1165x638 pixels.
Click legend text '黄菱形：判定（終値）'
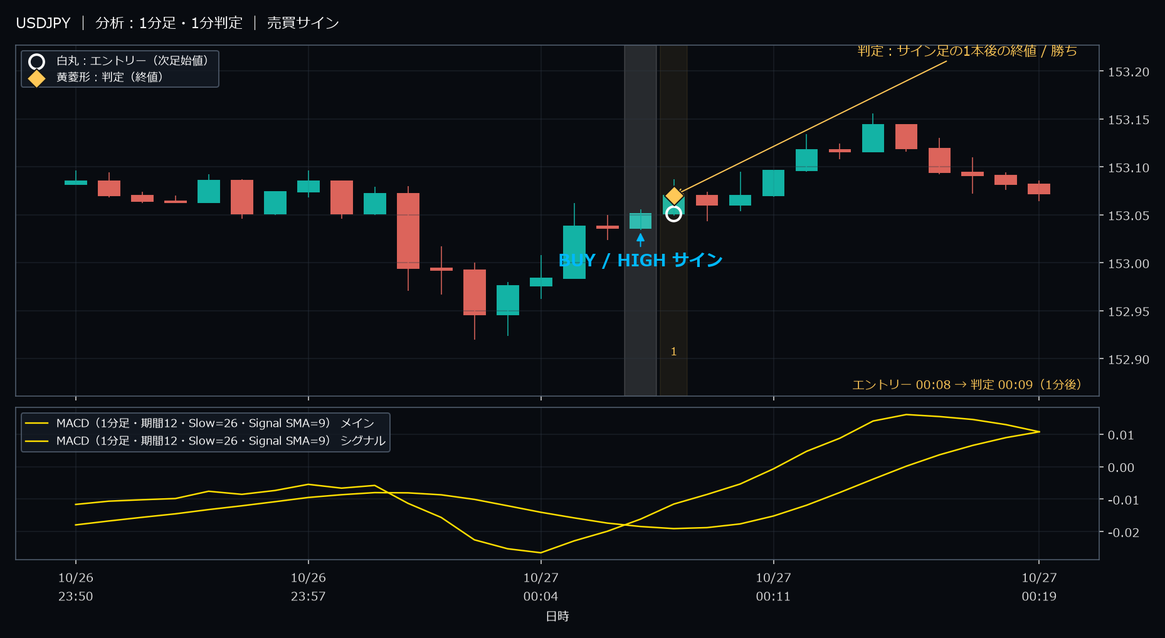pos(110,77)
